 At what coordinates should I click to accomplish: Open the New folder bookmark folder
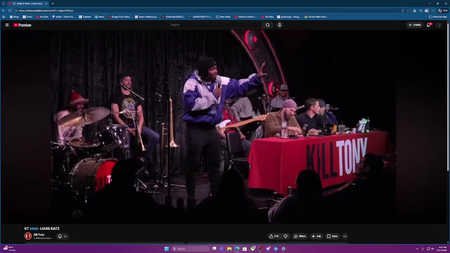[x=223, y=17]
